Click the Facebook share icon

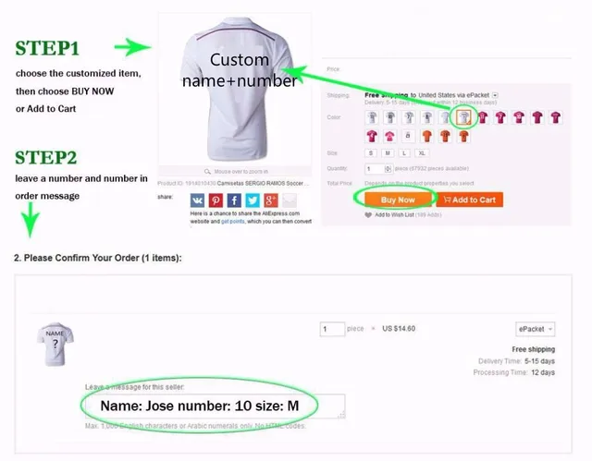tap(234, 200)
